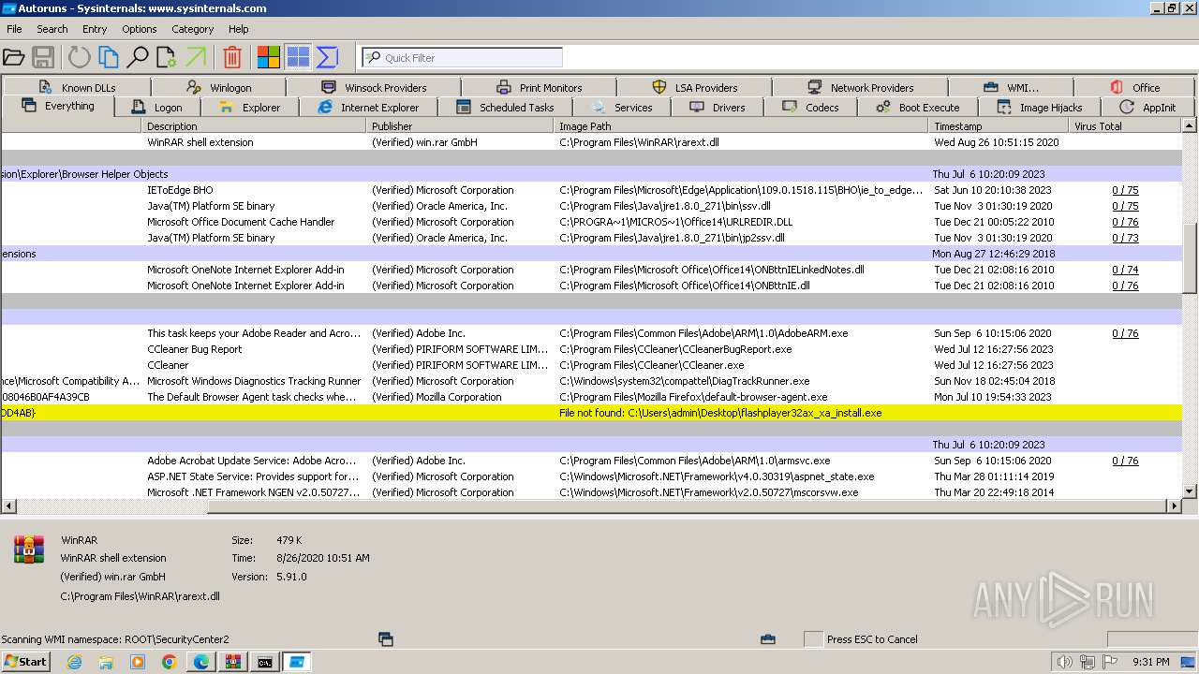Open Chrome from the taskbar

click(170, 662)
